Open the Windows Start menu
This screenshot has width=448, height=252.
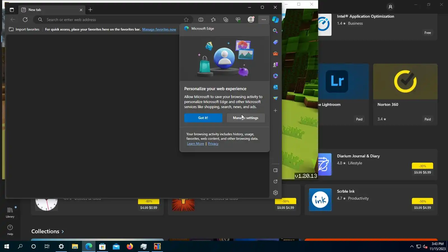pyautogui.click(x=7, y=246)
